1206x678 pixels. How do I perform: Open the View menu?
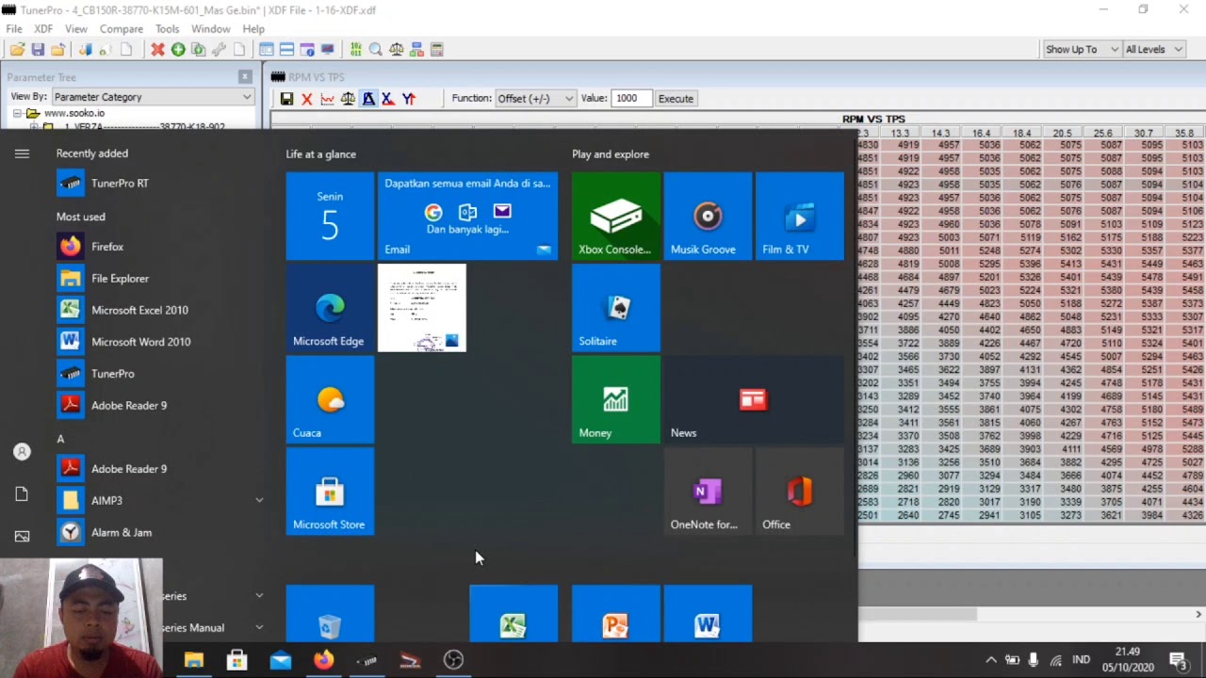(x=76, y=29)
